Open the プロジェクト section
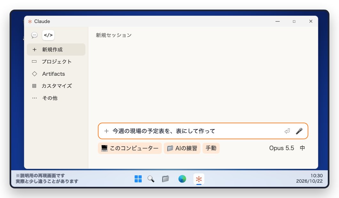 point(56,62)
